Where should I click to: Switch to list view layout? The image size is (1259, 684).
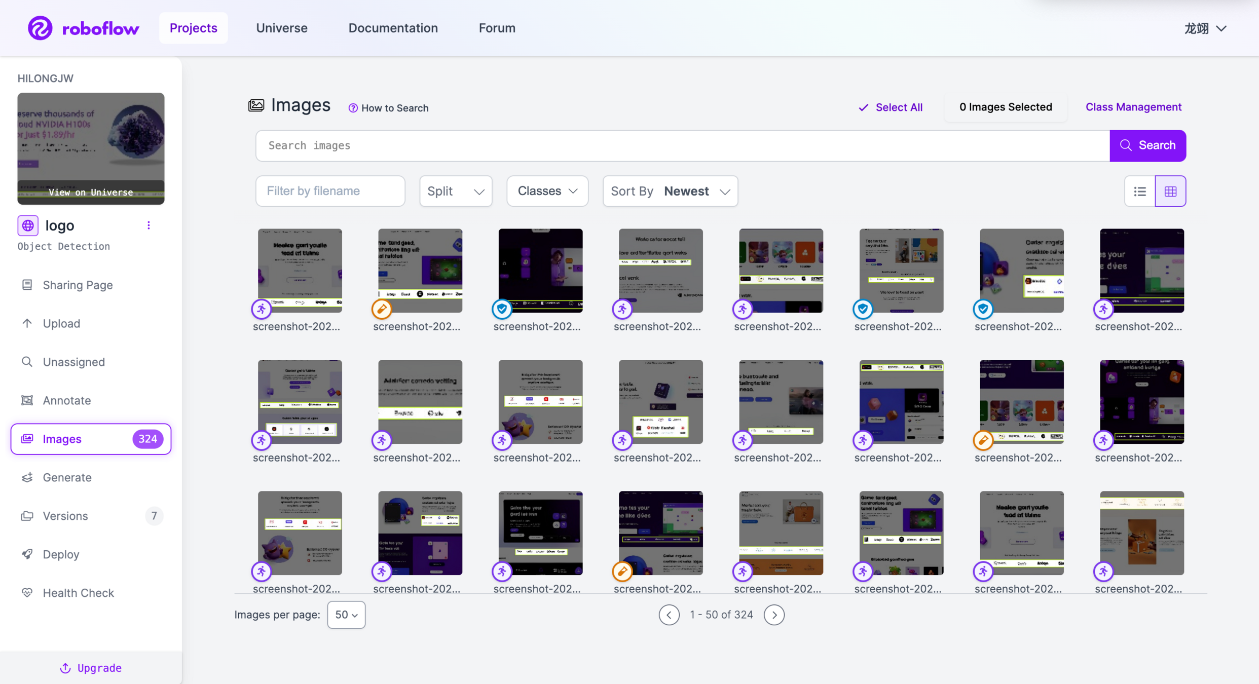pos(1140,192)
